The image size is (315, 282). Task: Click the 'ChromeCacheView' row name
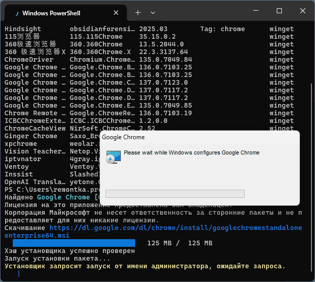(x=35, y=128)
